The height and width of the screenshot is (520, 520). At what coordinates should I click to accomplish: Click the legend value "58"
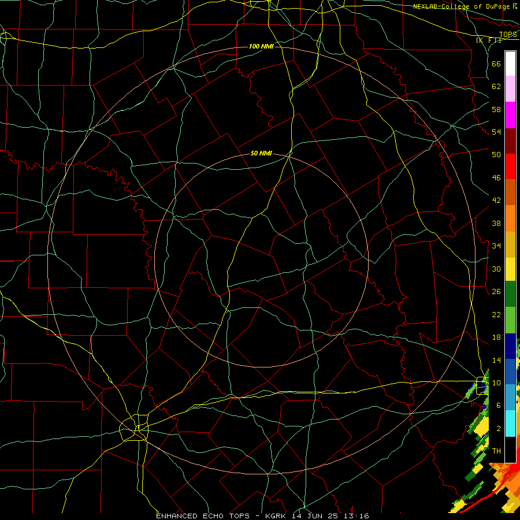pos(496,109)
